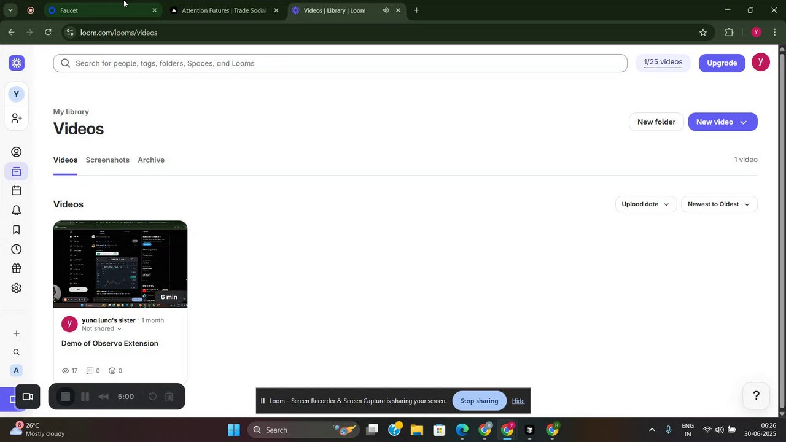Open the help question mark button
Screen dimensions: 786x442
click(x=757, y=395)
